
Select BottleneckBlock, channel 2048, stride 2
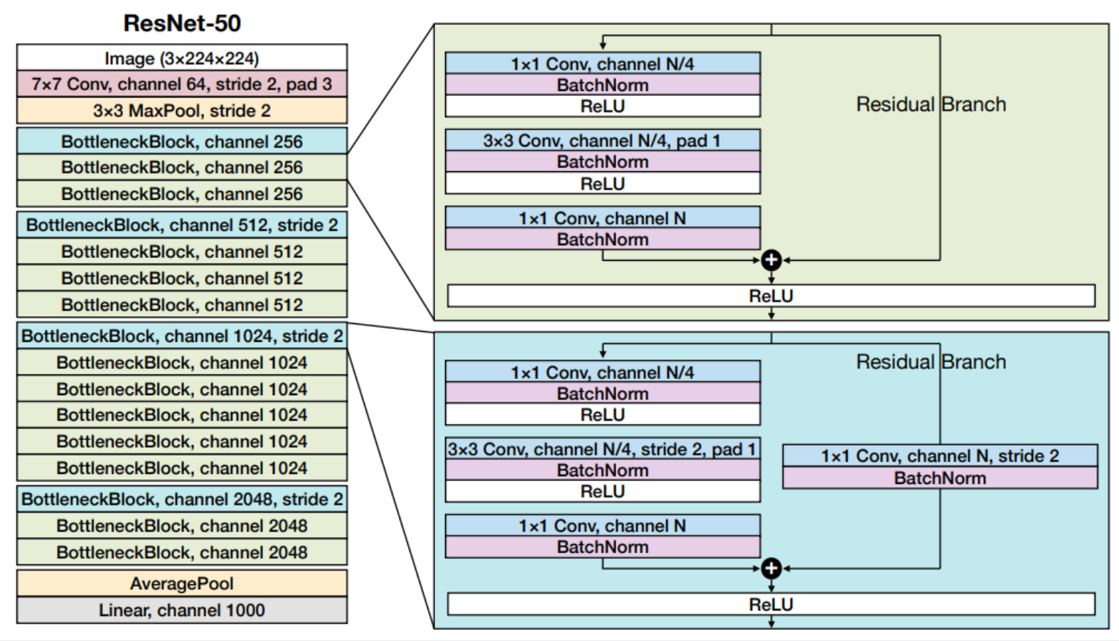click(x=182, y=499)
